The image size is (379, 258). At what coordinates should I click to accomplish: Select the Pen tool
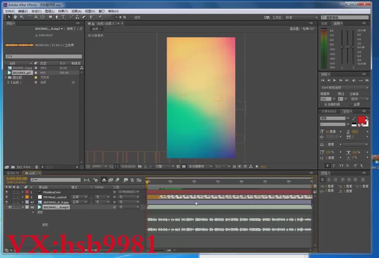click(x=57, y=17)
